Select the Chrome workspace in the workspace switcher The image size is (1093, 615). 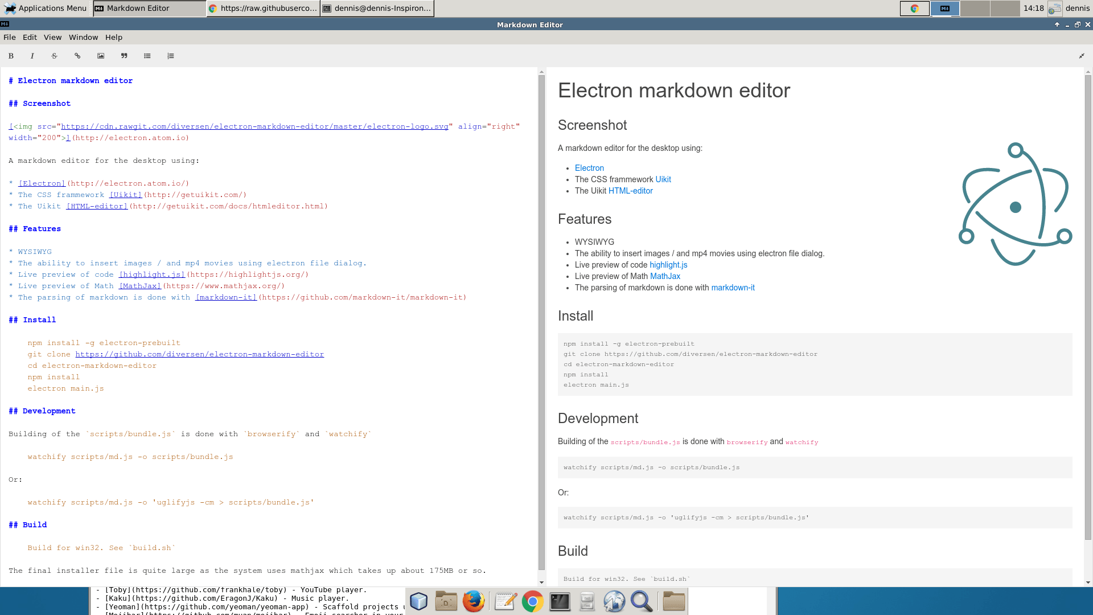click(914, 8)
